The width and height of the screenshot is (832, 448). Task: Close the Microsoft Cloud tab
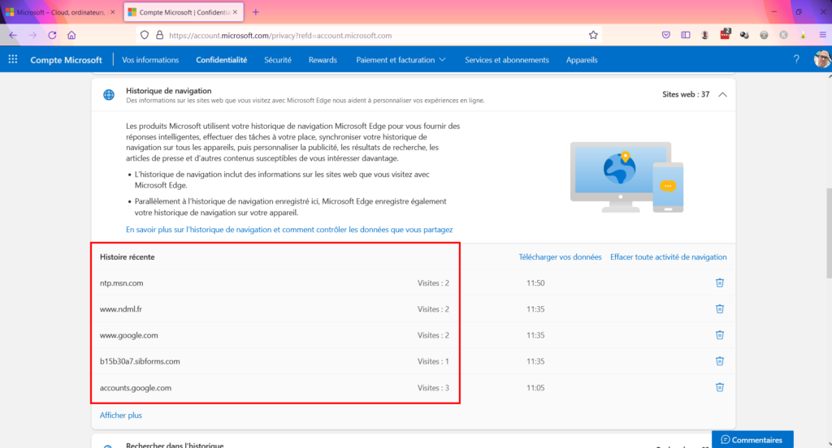(112, 11)
